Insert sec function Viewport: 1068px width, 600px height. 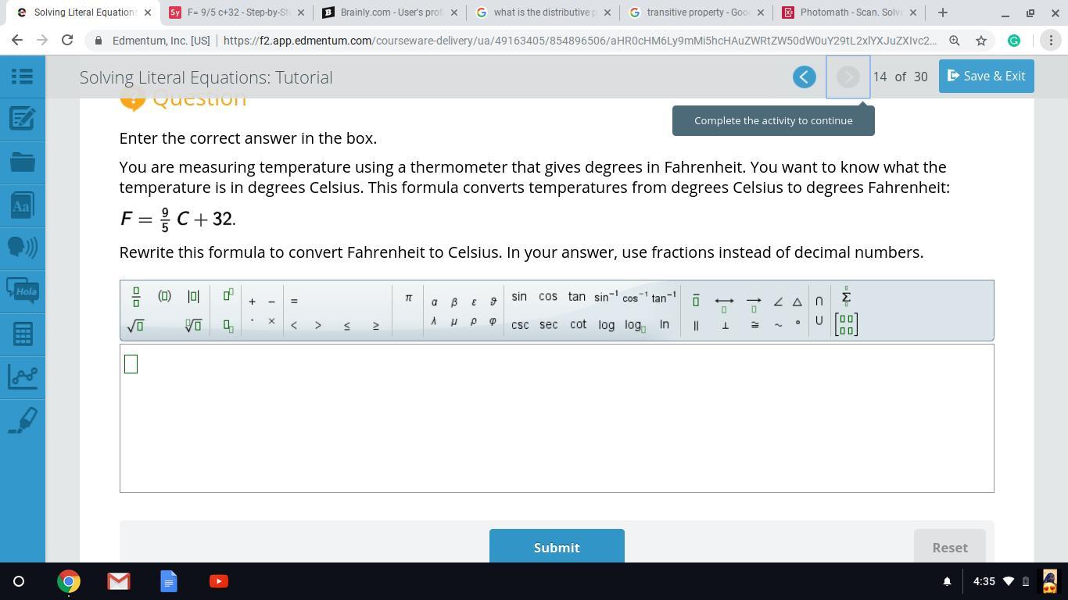(549, 325)
